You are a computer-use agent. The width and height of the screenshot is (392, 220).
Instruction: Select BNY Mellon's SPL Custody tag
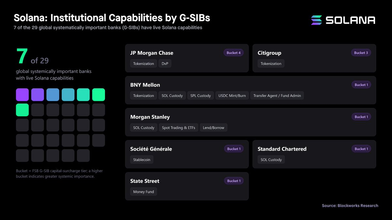click(201, 95)
